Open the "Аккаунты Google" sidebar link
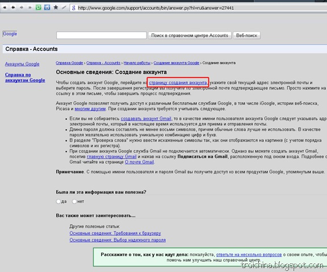The width and height of the screenshot is (327, 272). click(x=22, y=64)
